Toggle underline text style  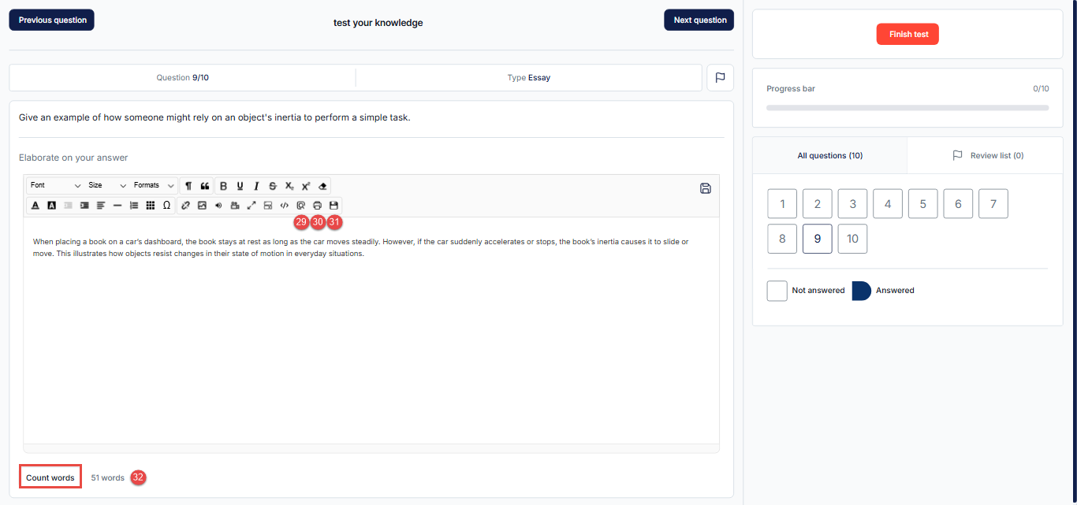coord(240,186)
